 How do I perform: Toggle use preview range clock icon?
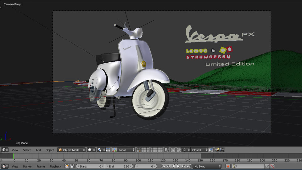[67, 166]
